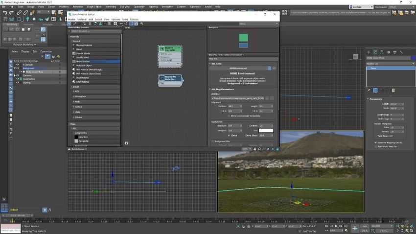
Task: Select and Link tool icon
Action: click(19, 12)
